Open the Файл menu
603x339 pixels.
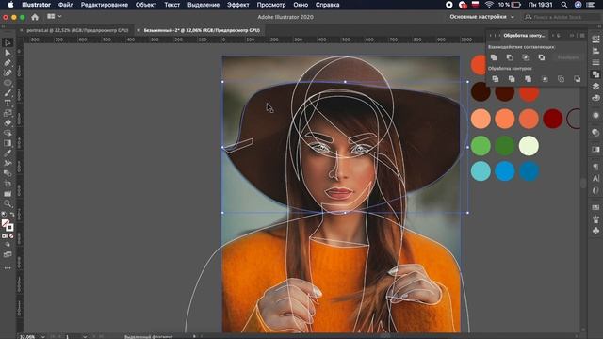[x=66, y=5]
